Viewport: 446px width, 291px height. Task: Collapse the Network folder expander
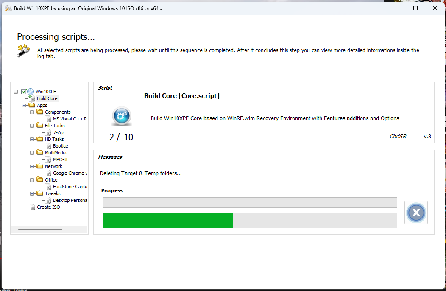(32, 166)
